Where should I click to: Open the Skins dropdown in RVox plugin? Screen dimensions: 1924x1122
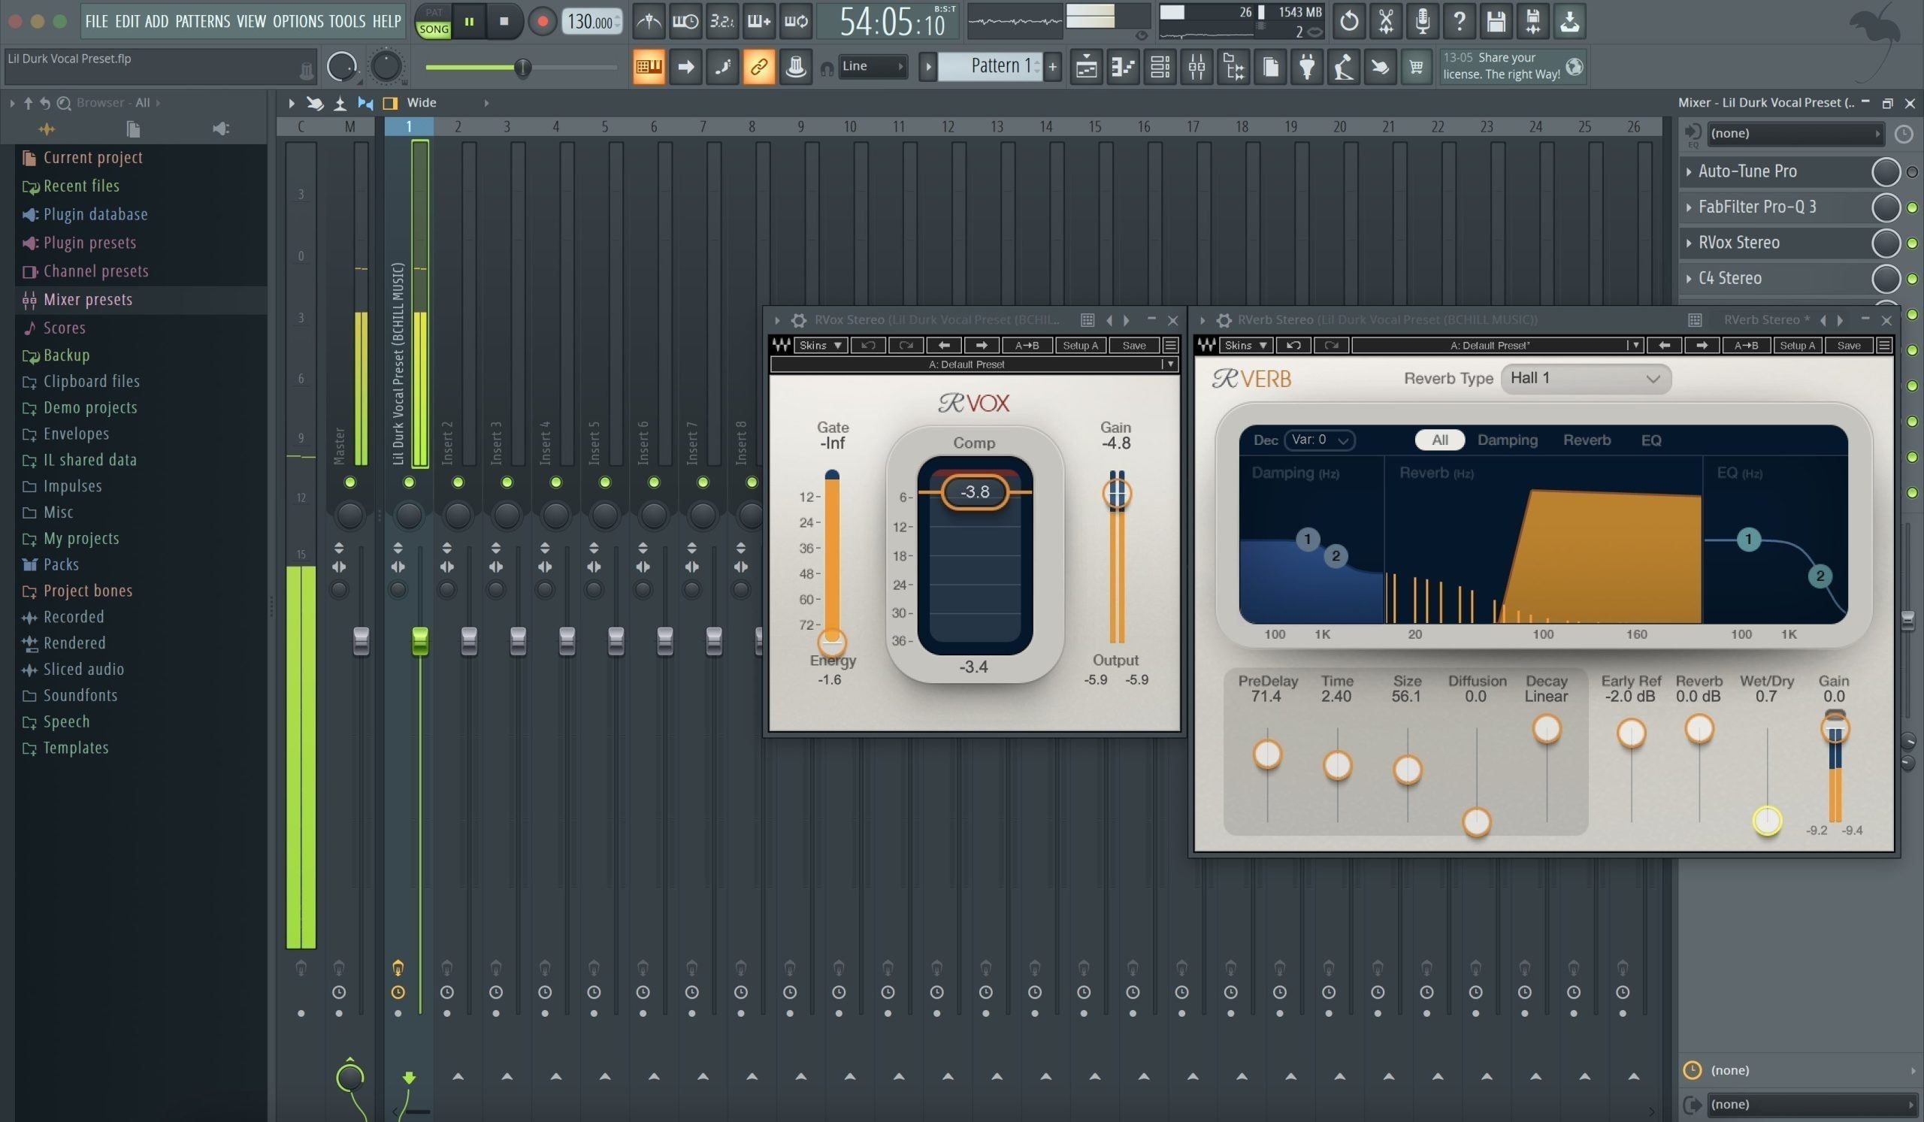820,345
